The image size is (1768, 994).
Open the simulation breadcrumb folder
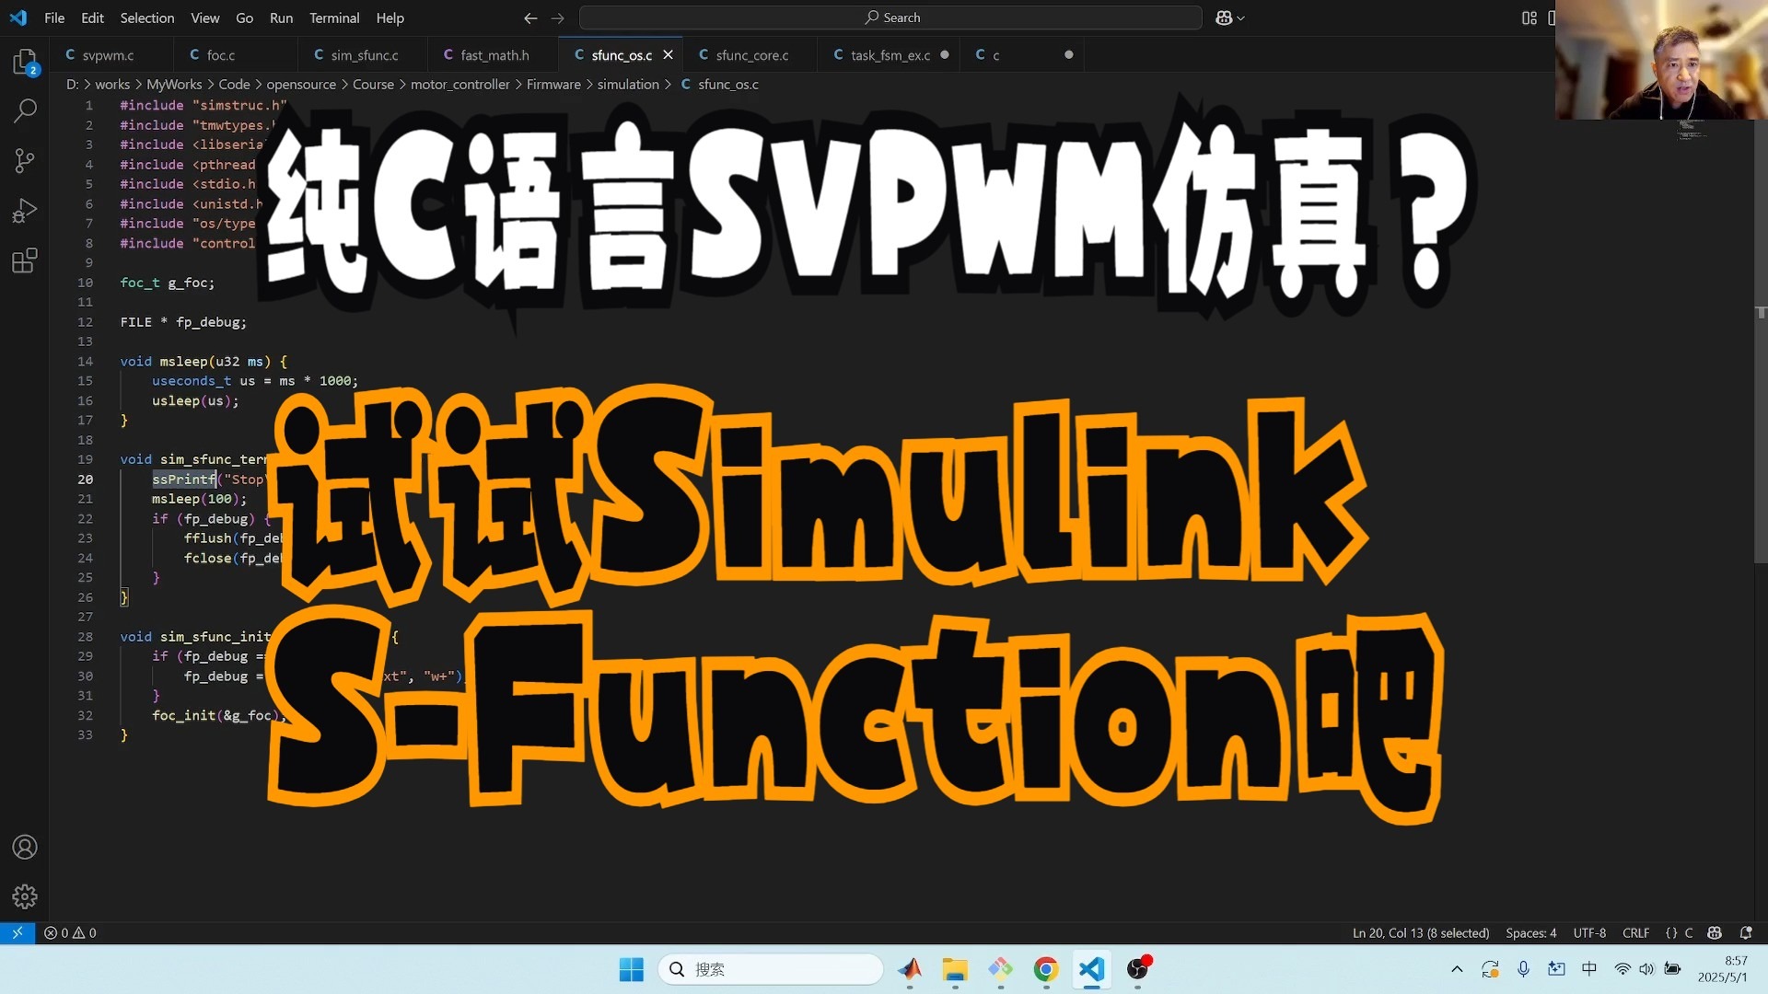pos(628,84)
